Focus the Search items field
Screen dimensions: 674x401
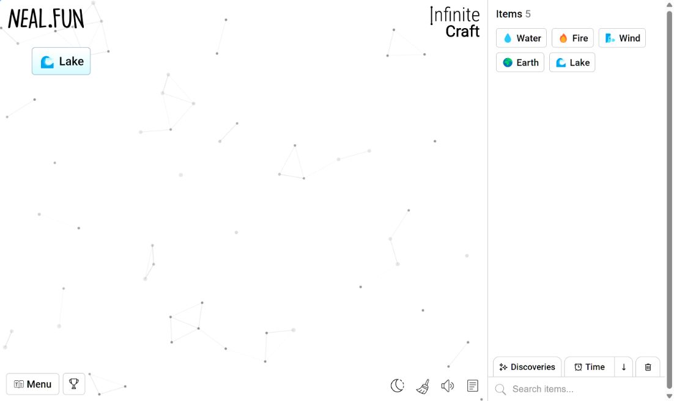point(576,389)
